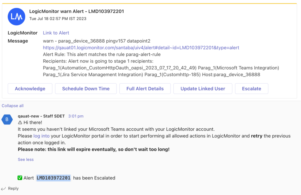Click the Recipients stage 1 line

pyautogui.click(x=98, y=61)
